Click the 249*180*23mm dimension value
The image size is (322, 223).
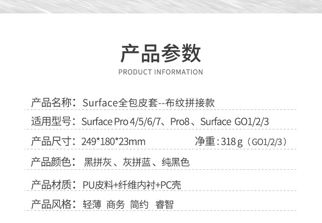point(113,142)
